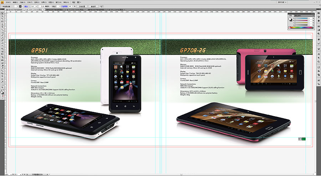Image resolution: width=321 pixels, height=176 pixels.
Task: Expand the stroke weight dropdown
Action: click(36, 6)
